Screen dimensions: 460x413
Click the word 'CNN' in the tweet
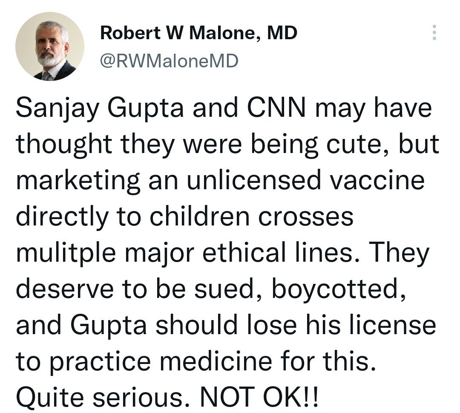click(x=278, y=108)
